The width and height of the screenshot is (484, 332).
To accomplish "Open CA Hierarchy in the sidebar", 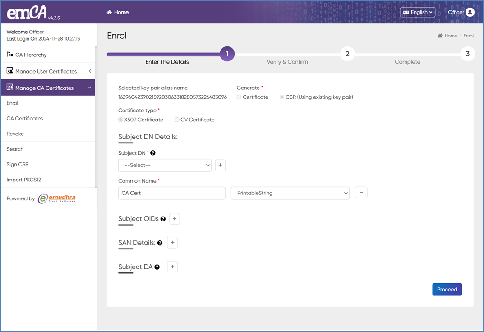I will pyautogui.click(x=31, y=55).
